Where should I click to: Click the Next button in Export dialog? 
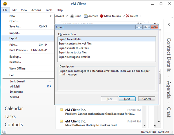pos(127,99)
